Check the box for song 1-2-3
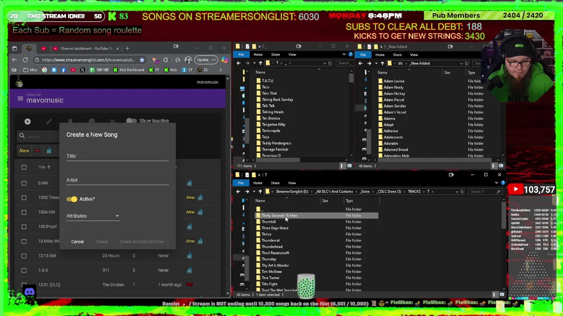This screenshot has height=316, width=563. coord(24,270)
